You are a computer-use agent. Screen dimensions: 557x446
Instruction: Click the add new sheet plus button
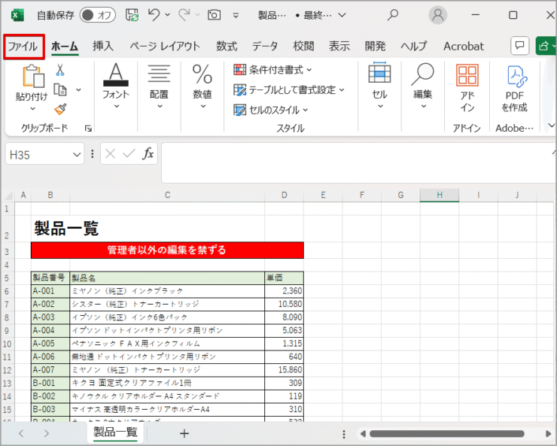[x=184, y=433]
